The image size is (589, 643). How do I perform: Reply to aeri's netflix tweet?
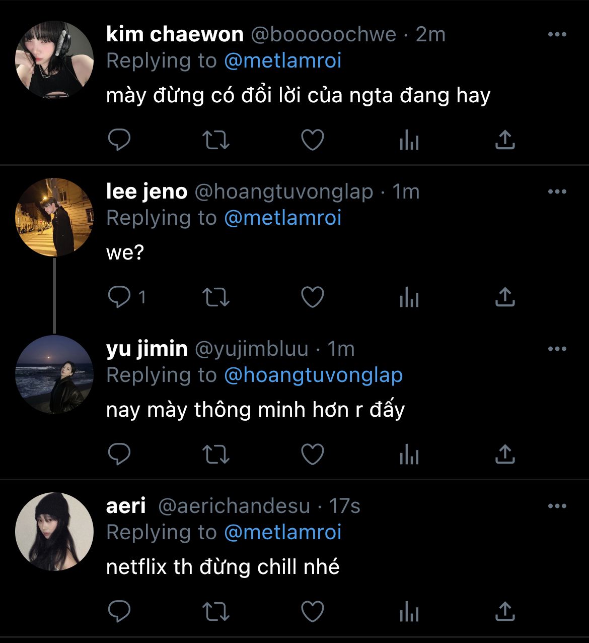119,612
